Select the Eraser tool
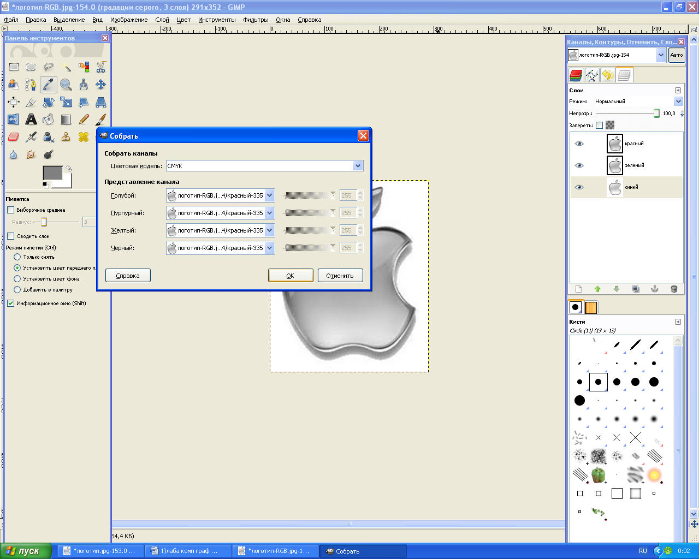The image size is (699, 559). (x=14, y=137)
